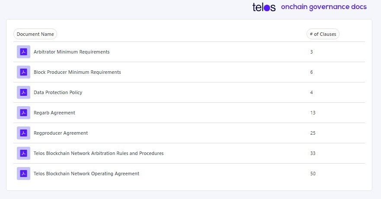Click the Regarb Agreement PDF icon
Screen dimensions: 381x199
[x=24, y=113]
